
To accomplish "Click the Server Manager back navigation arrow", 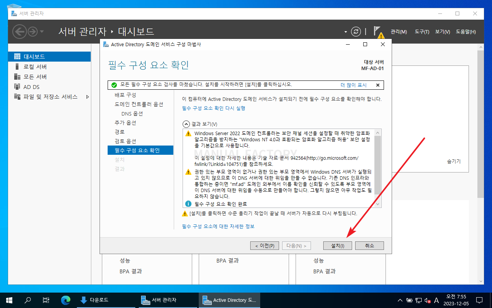I will [x=19, y=31].
